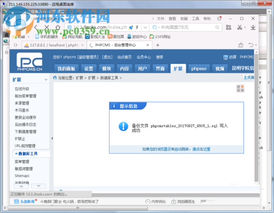The width and height of the screenshot is (274, 213).
Task: Open the downloads arrow icon
Action: click(x=253, y=27)
